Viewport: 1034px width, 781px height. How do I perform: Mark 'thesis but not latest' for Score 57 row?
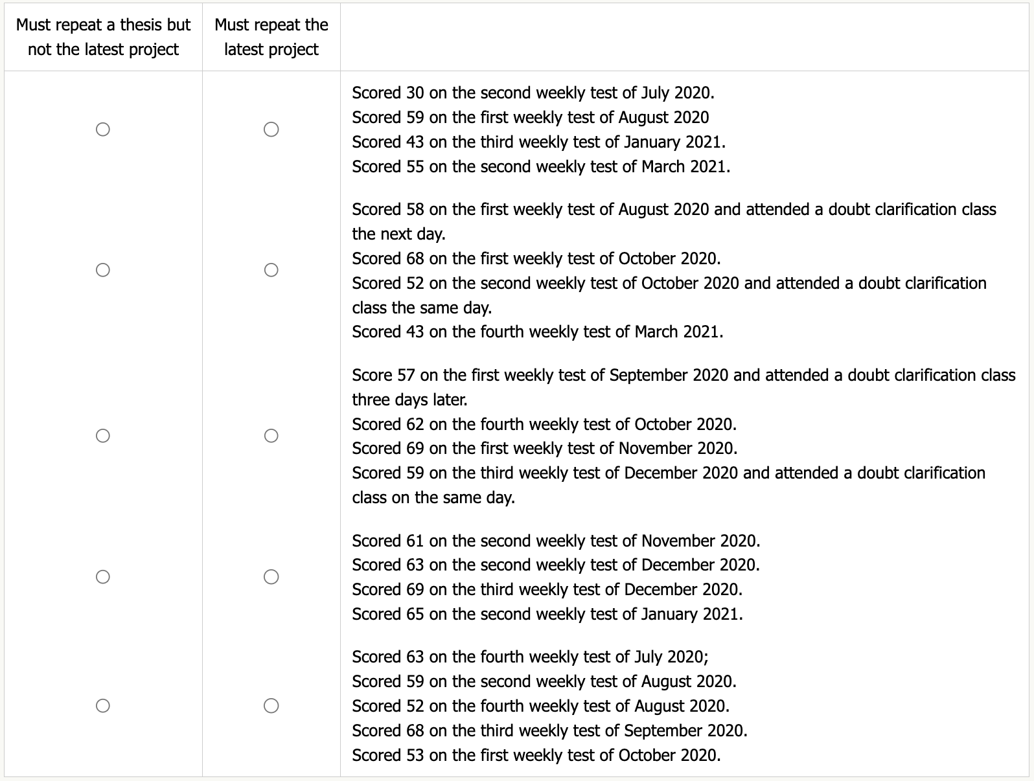102,436
